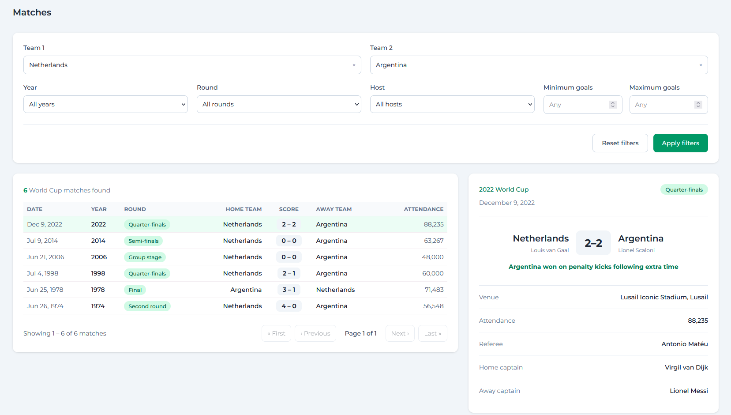Click the Page 1 of 1 indicator
This screenshot has width=731, height=415.
(361, 333)
